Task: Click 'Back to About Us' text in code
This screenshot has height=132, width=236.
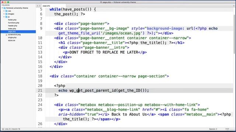Action: pyautogui.click(x=129, y=114)
